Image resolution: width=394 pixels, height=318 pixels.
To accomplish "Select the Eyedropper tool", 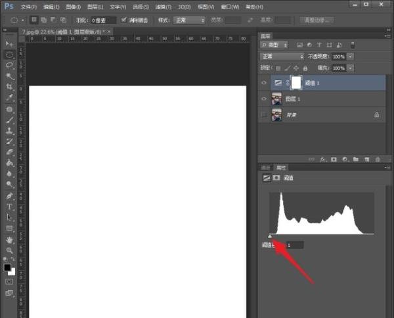I will point(9,97).
